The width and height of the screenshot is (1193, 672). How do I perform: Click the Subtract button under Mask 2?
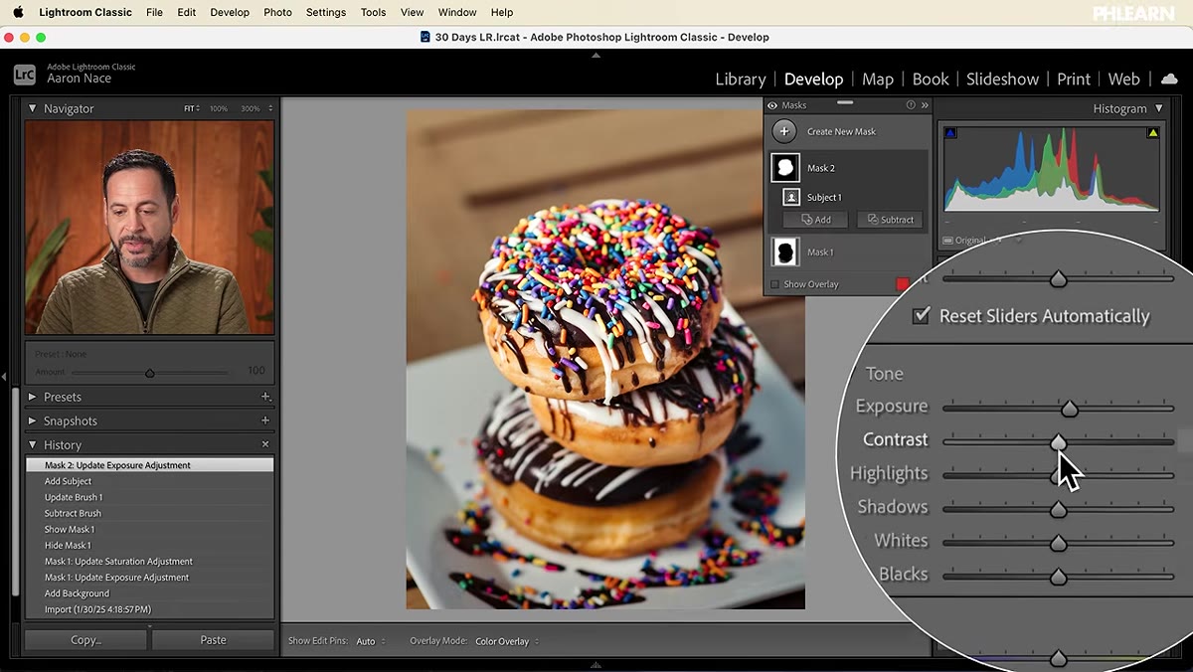(890, 220)
